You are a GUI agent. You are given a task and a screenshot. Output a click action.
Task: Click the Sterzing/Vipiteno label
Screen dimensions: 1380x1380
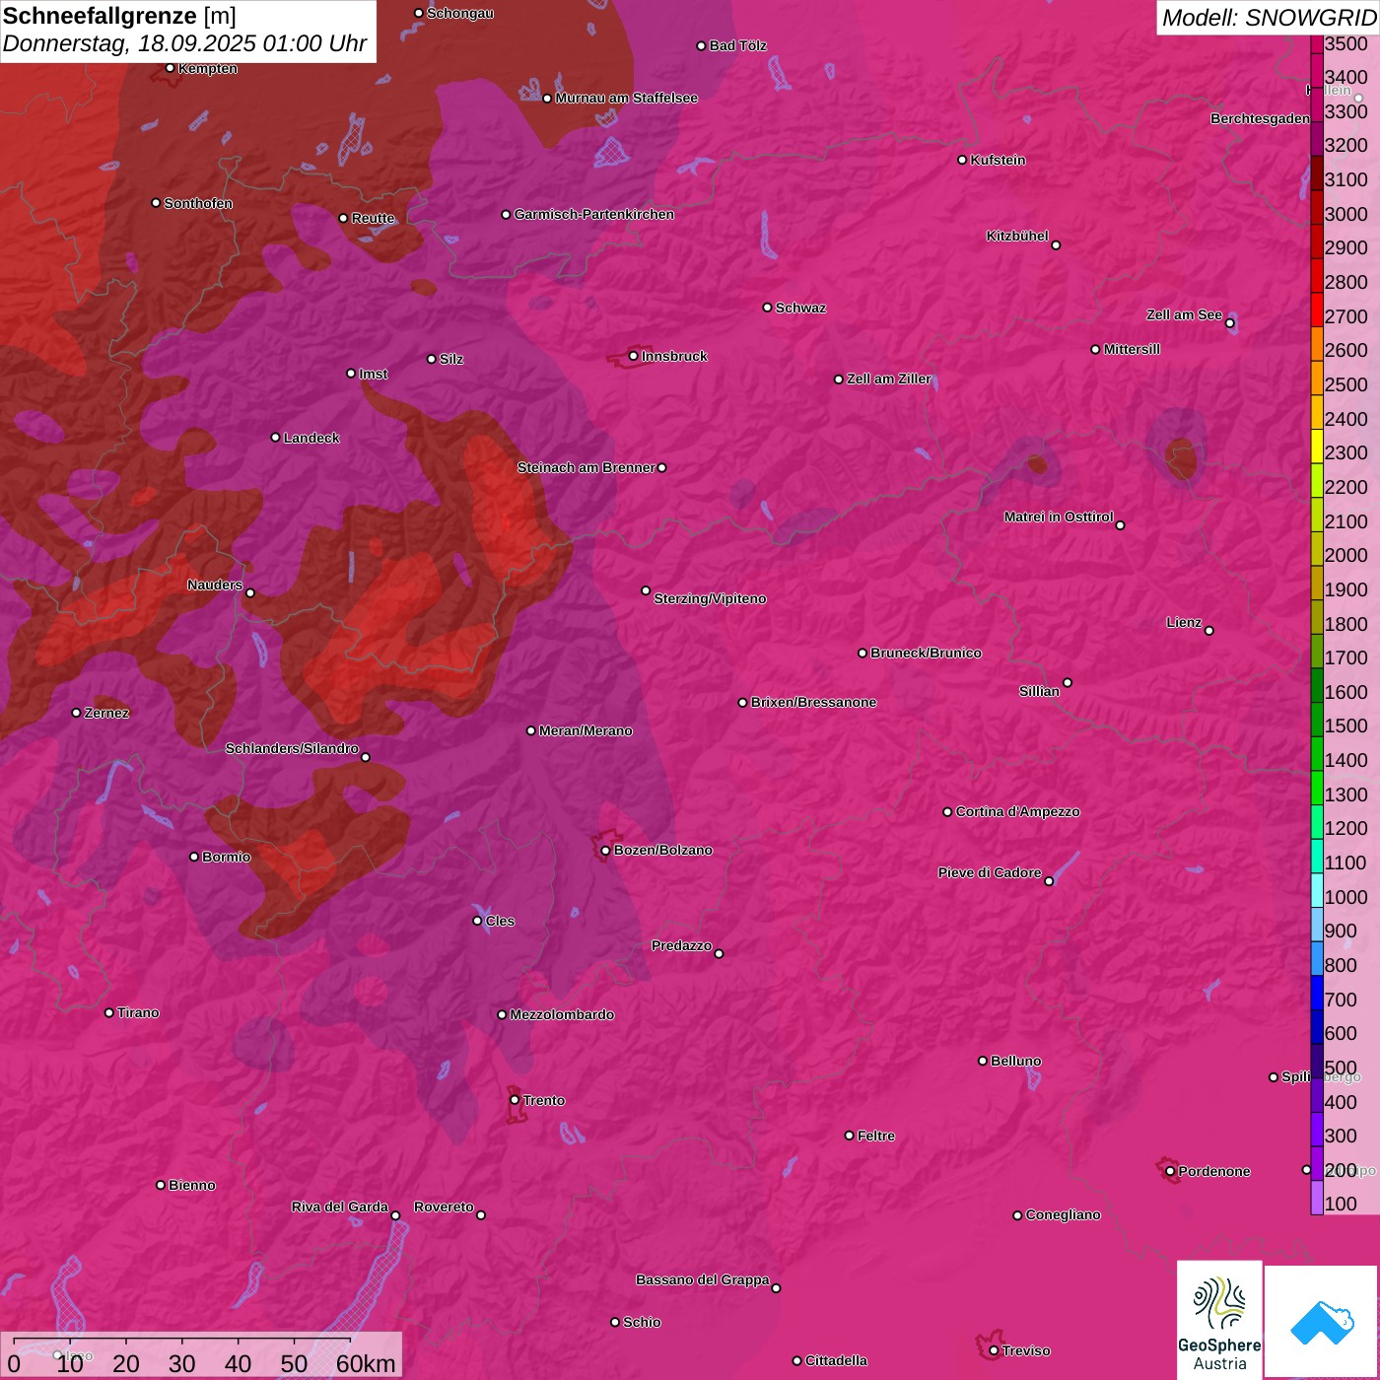coord(710,598)
